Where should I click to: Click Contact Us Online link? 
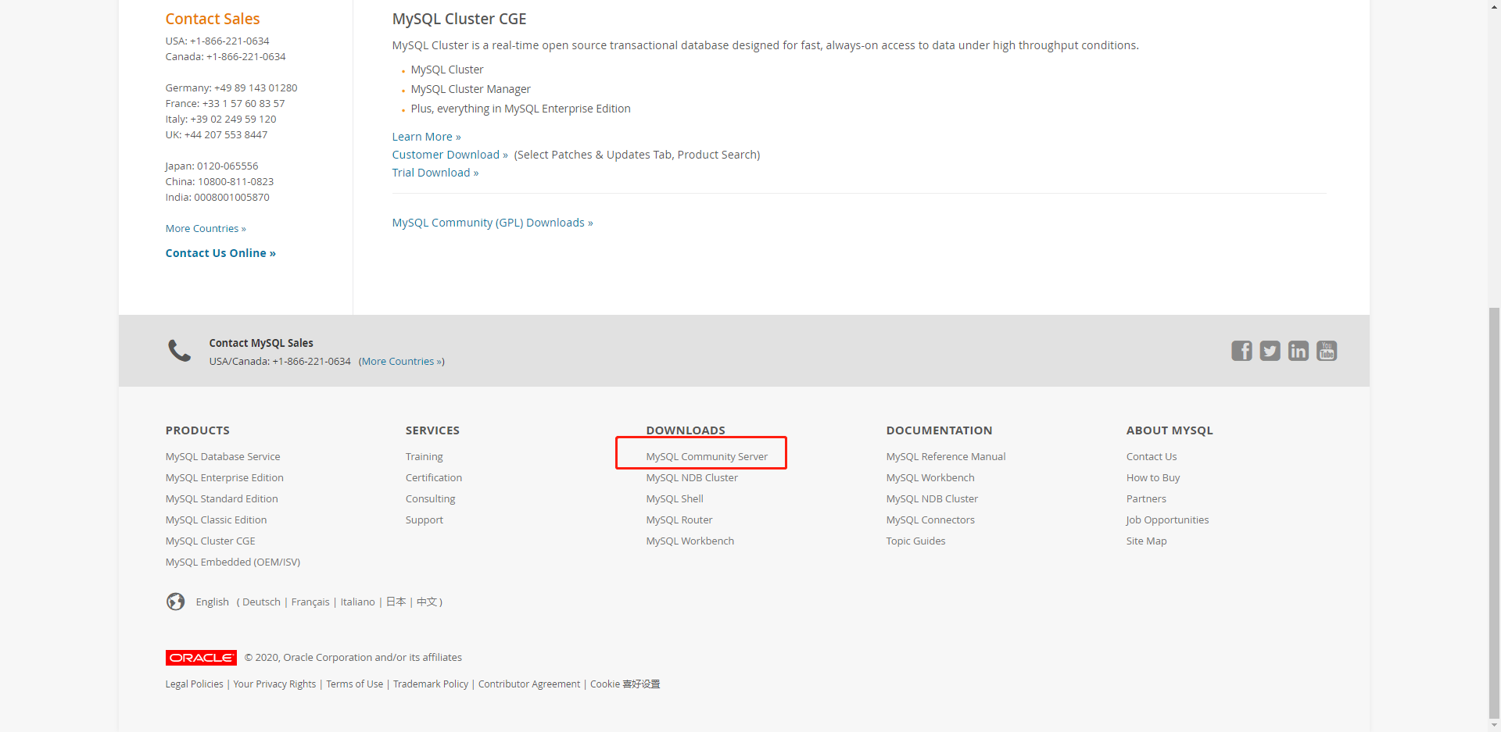220,253
